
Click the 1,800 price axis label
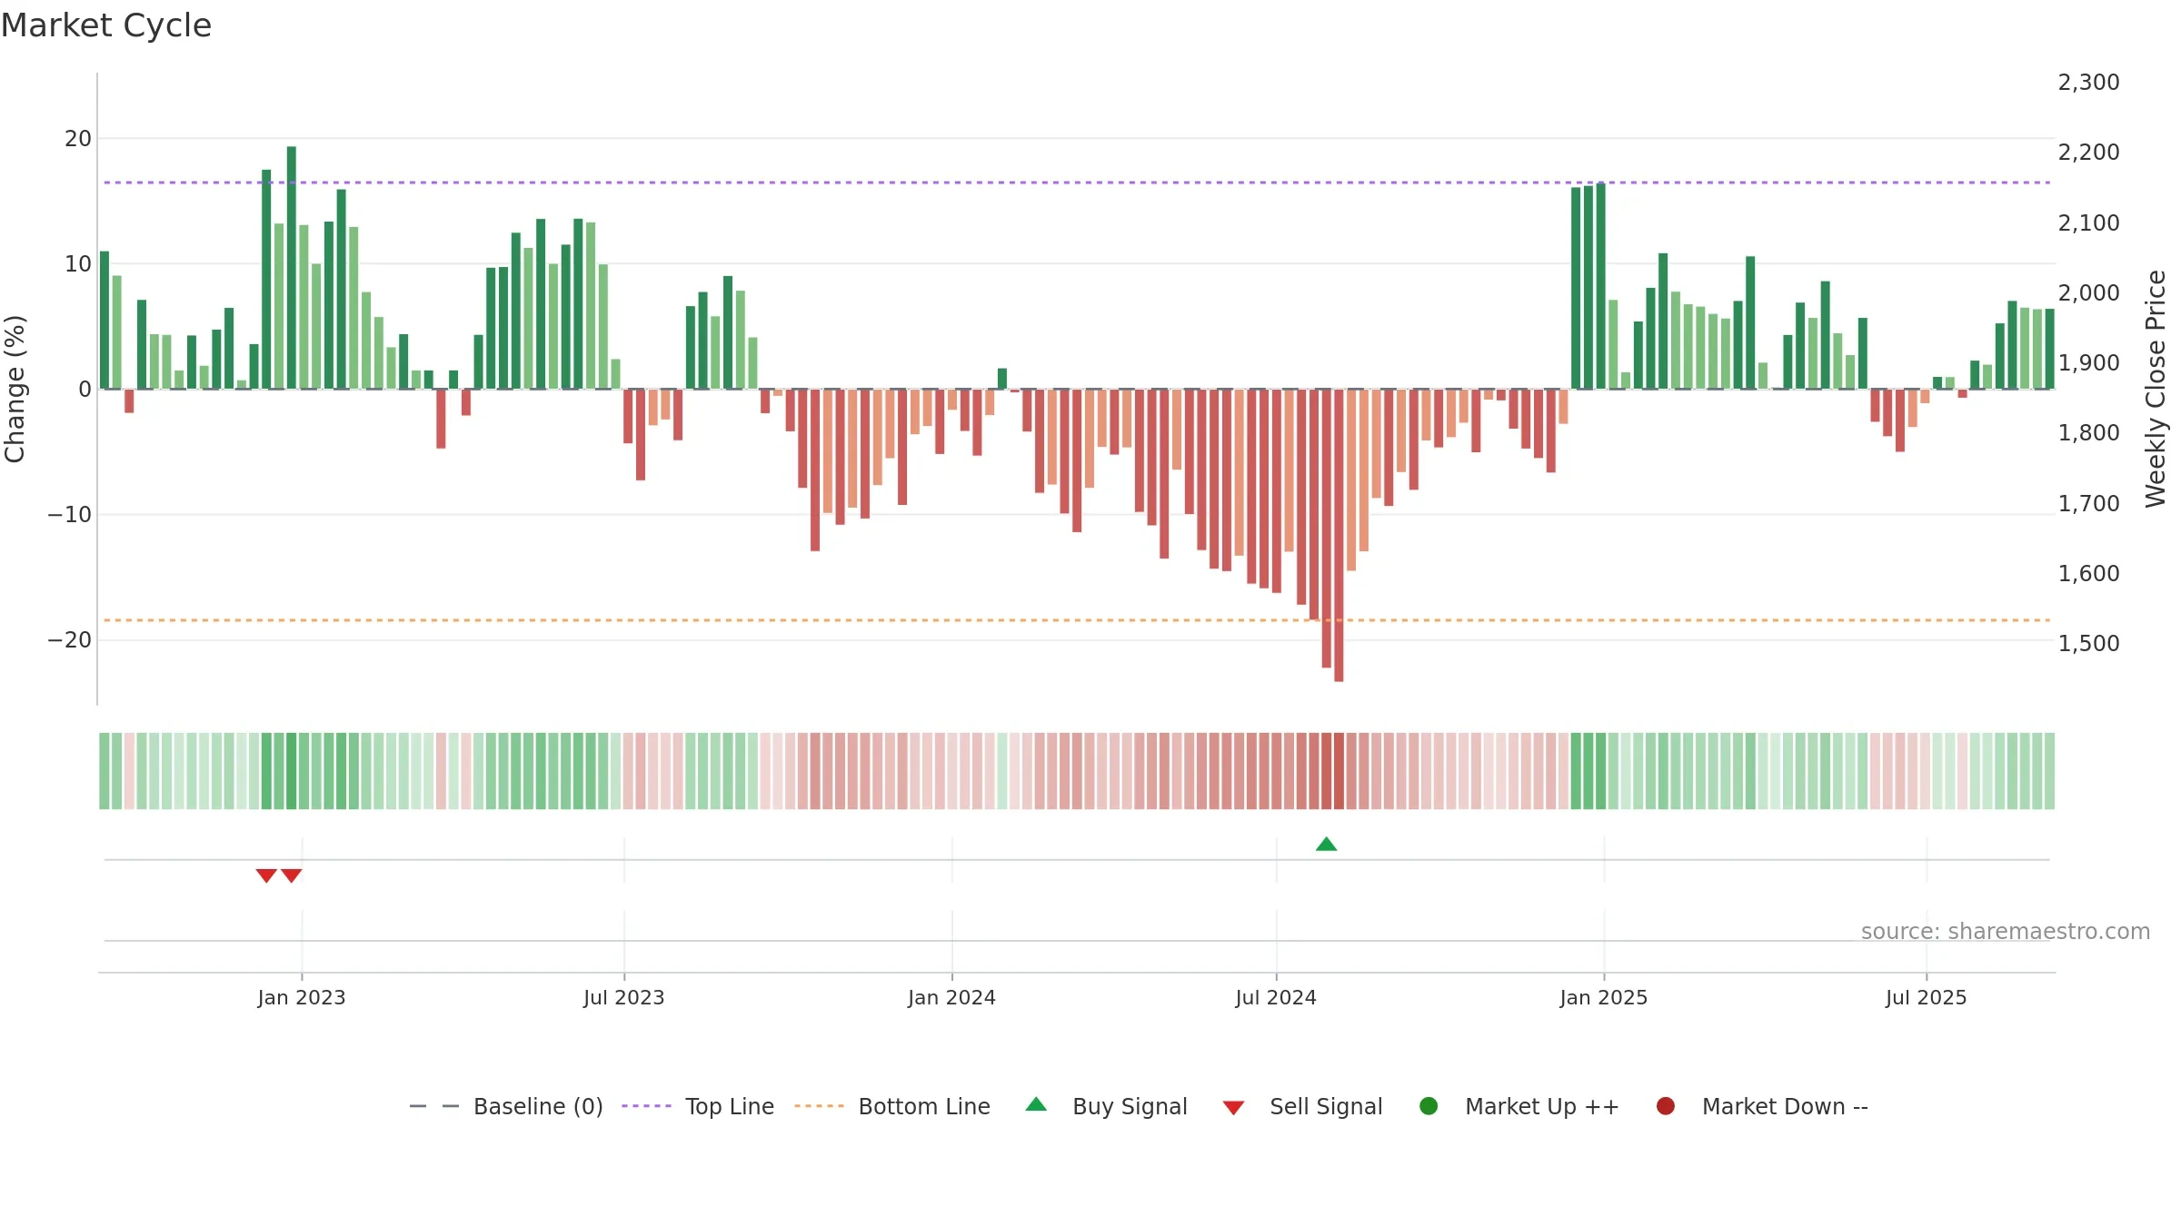click(2088, 433)
